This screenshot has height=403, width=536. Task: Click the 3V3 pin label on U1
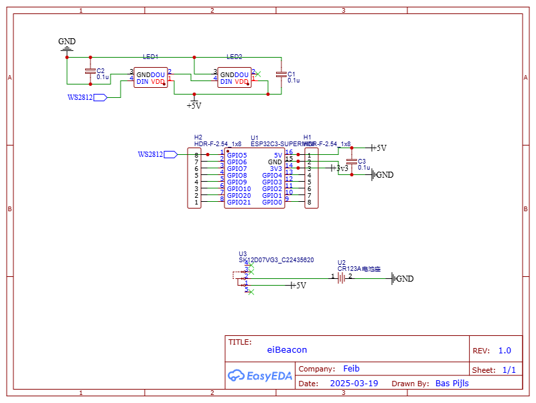click(276, 169)
